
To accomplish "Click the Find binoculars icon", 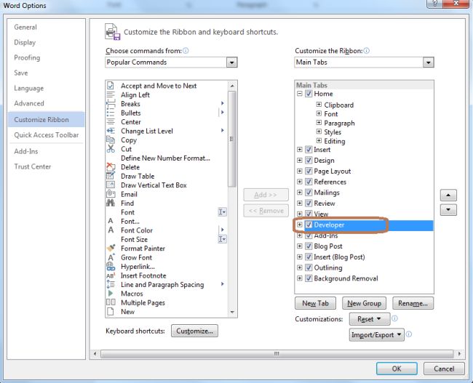I will pyautogui.click(x=111, y=203).
